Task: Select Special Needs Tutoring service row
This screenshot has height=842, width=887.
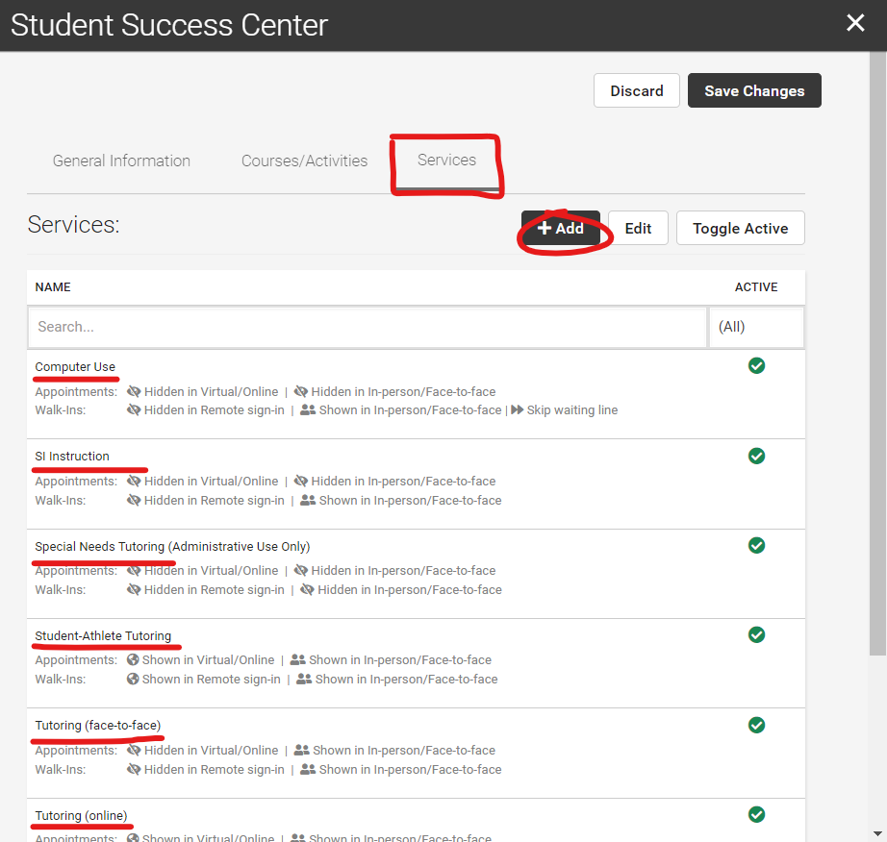Action: pos(416,574)
